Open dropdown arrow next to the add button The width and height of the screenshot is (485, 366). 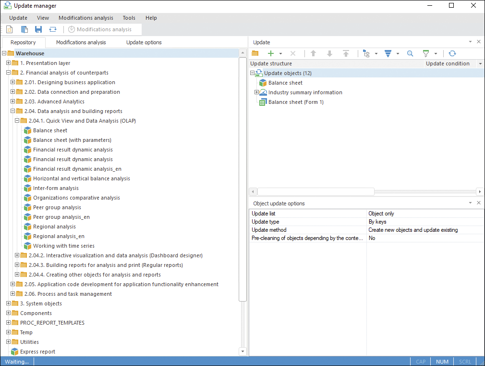click(x=280, y=54)
